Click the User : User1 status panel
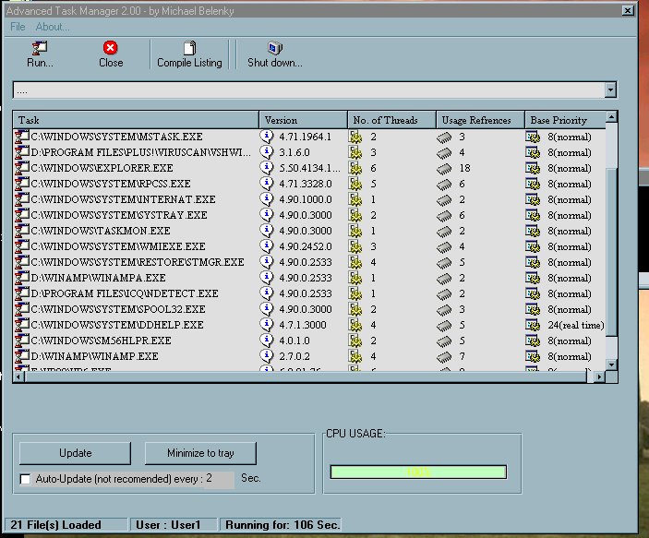649x538 pixels. click(x=173, y=525)
